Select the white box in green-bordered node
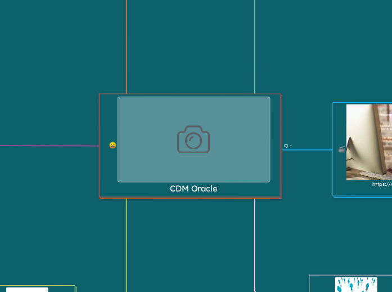This screenshot has width=392, height=292. pyautogui.click(x=27, y=290)
